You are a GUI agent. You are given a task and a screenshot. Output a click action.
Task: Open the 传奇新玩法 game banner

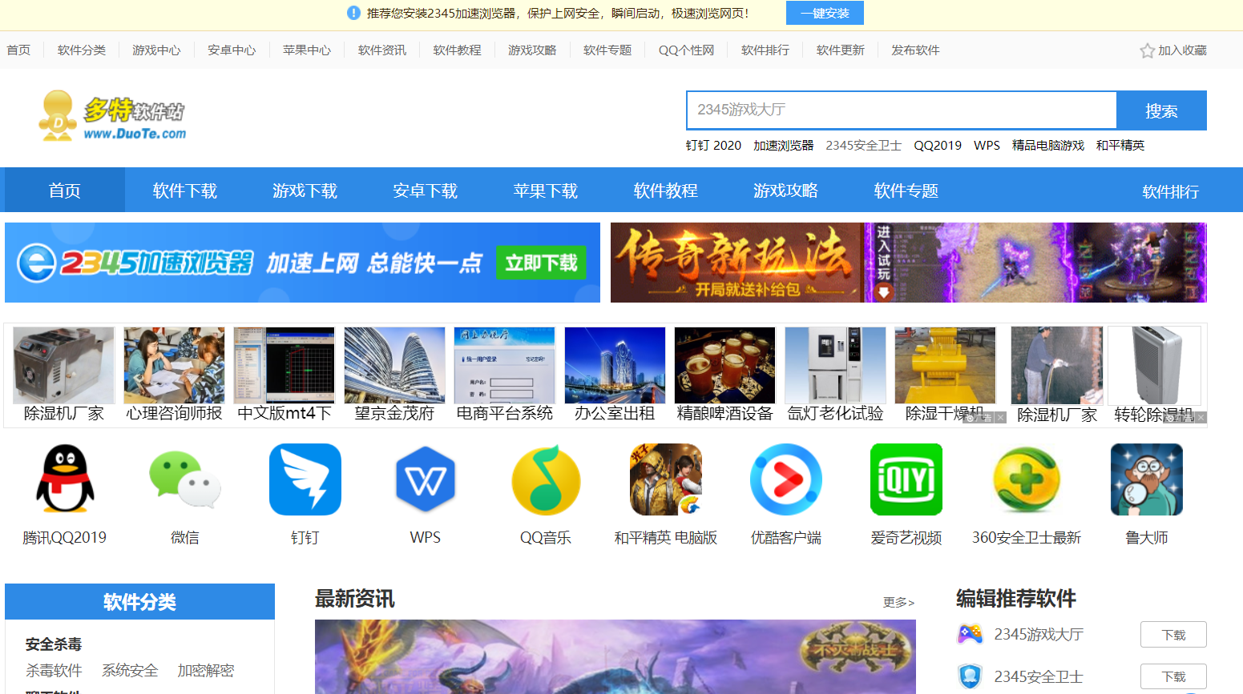click(x=908, y=263)
